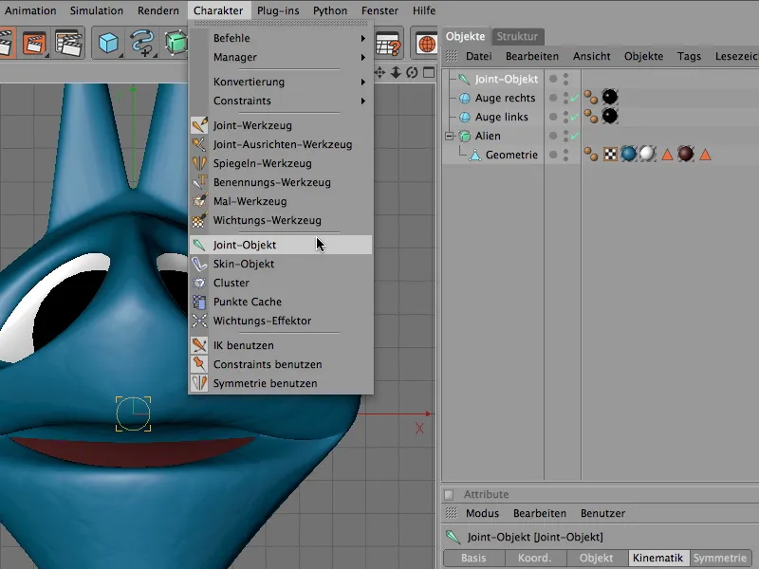The height and width of the screenshot is (569, 759).
Task: Open the Befehle submenu
Action: (281, 38)
